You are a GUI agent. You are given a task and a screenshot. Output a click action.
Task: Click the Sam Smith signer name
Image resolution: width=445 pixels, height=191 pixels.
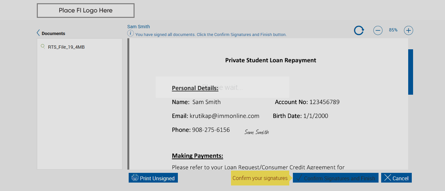pyautogui.click(x=138, y=27)
